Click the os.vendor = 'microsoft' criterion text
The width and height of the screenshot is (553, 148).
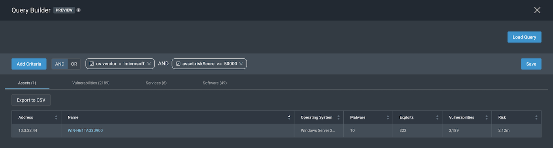pyautogui.click(x=121, y=64)
